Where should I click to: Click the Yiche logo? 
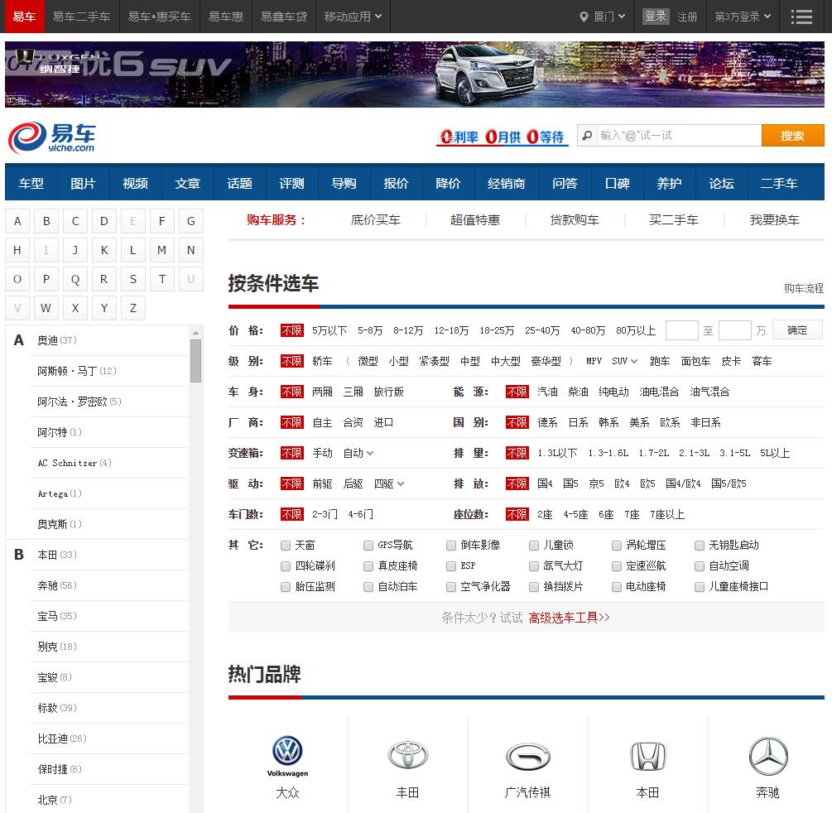51,137
